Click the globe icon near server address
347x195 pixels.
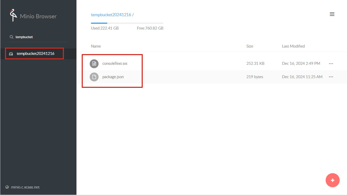(x=7, y=187)
